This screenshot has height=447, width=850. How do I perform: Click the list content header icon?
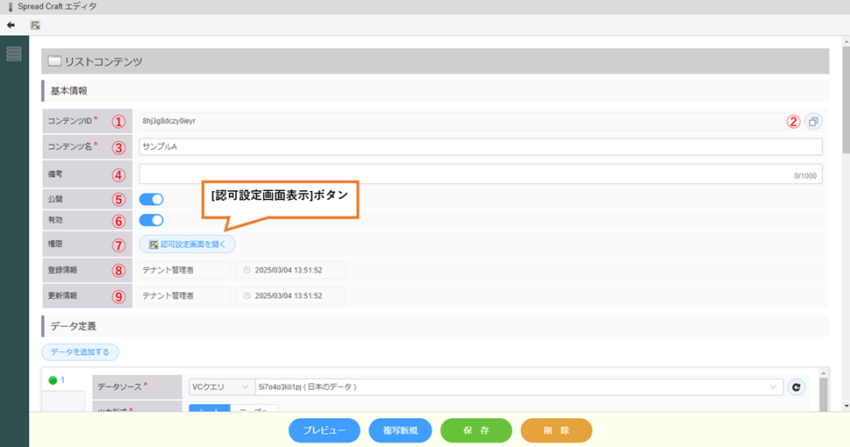(54, 61)
